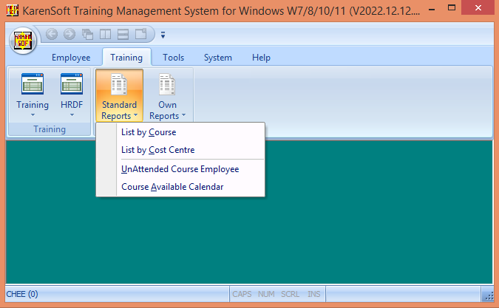The image size is (499, 308).
Task: Click the tile windows horizontally icon
Action: 123,34
